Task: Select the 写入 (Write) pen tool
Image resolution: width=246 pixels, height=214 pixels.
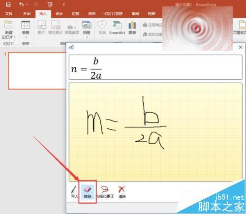Action: 74,192
